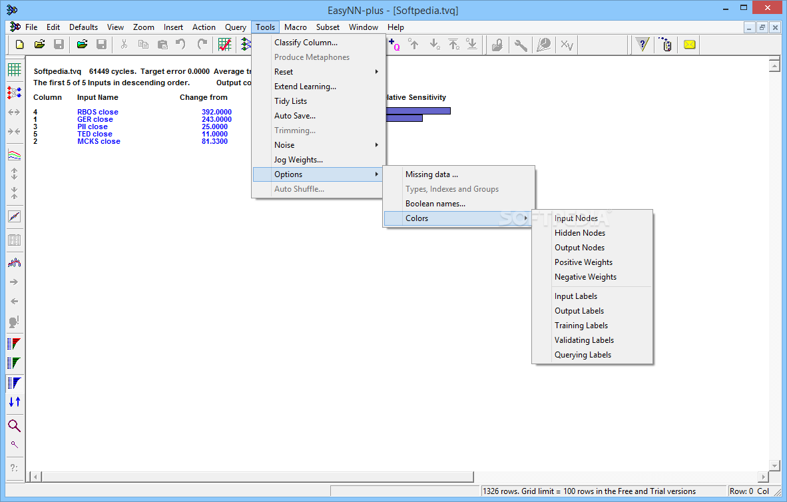This screenshot has width=787, height=502.
Task: Click the envelope mail toolbar icon
Action: tap(690, 45)
